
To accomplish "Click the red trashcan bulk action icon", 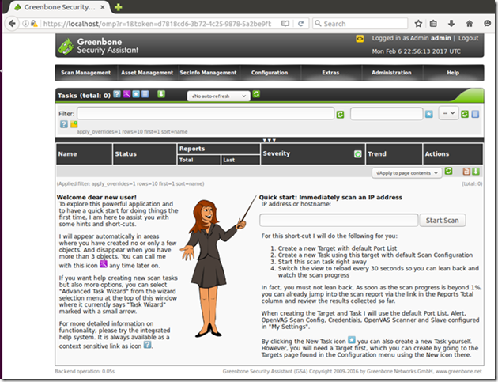I will click(x=466, y=172).
